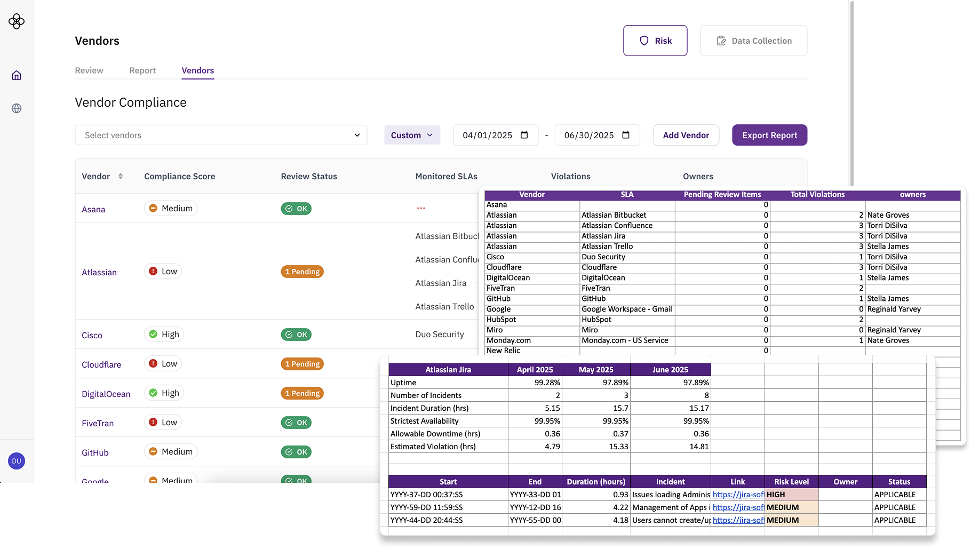Click FiveTran's OK review status badge

[296, 423]
